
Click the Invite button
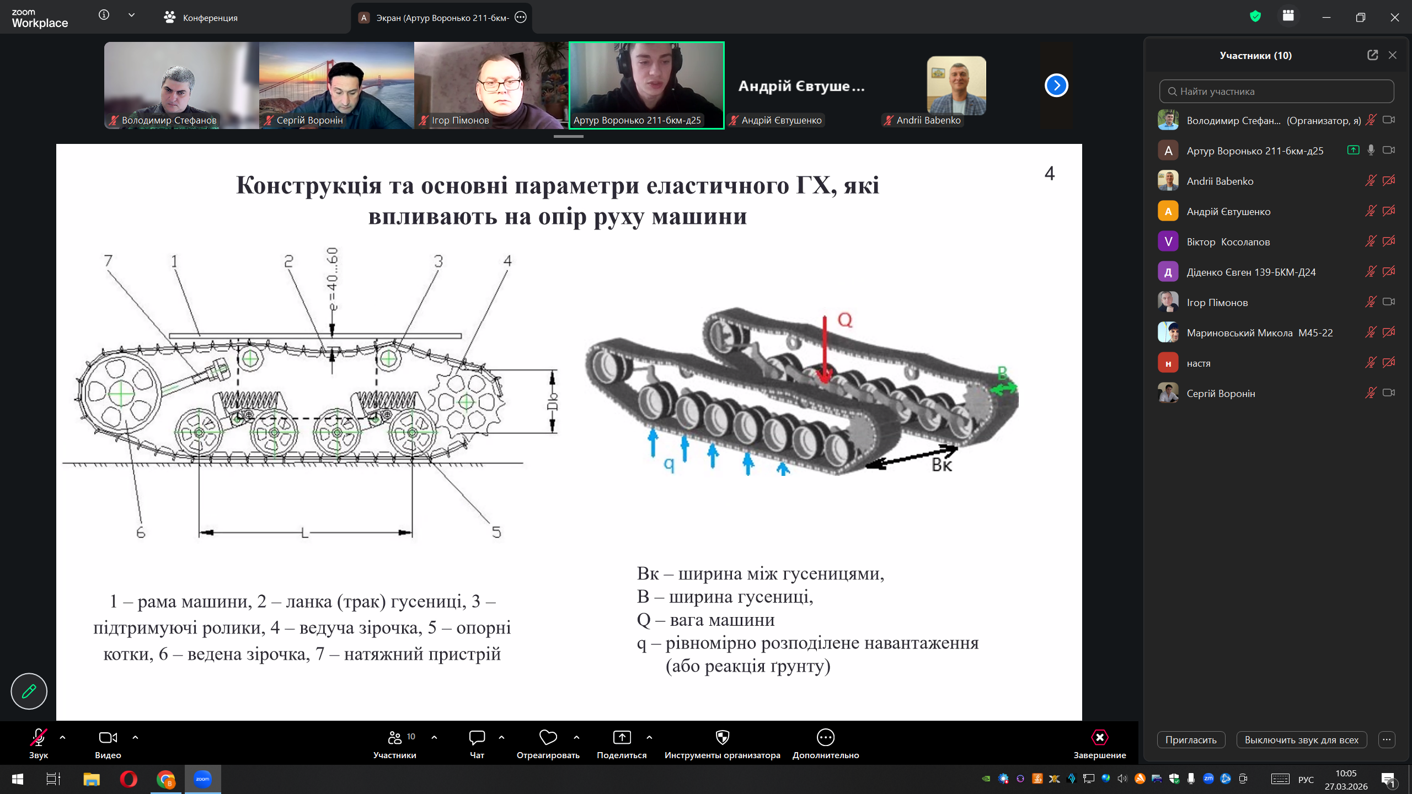(1190, 740)
